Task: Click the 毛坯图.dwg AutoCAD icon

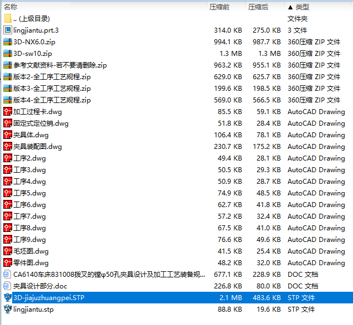Action: [8, 251]
